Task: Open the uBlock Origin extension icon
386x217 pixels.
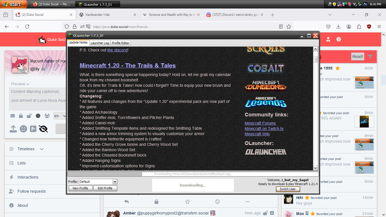Action: [369, 27]
